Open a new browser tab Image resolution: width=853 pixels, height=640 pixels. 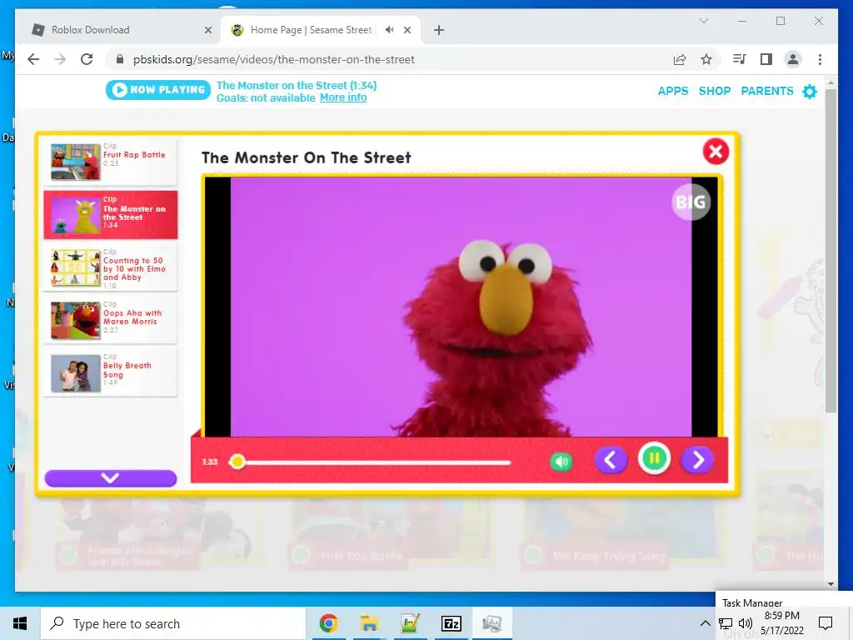[x=439, y=31]
